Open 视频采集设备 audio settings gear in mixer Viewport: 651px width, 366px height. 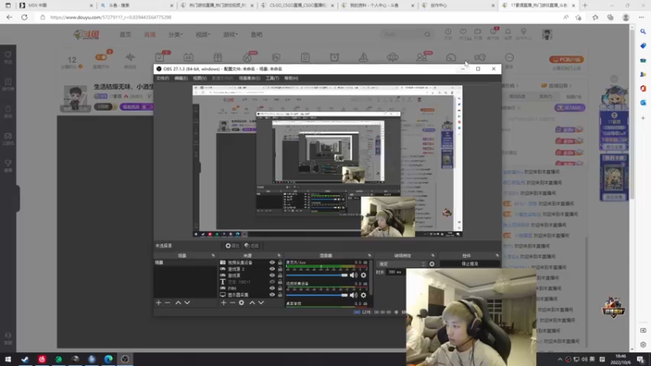tap(363, 295)
